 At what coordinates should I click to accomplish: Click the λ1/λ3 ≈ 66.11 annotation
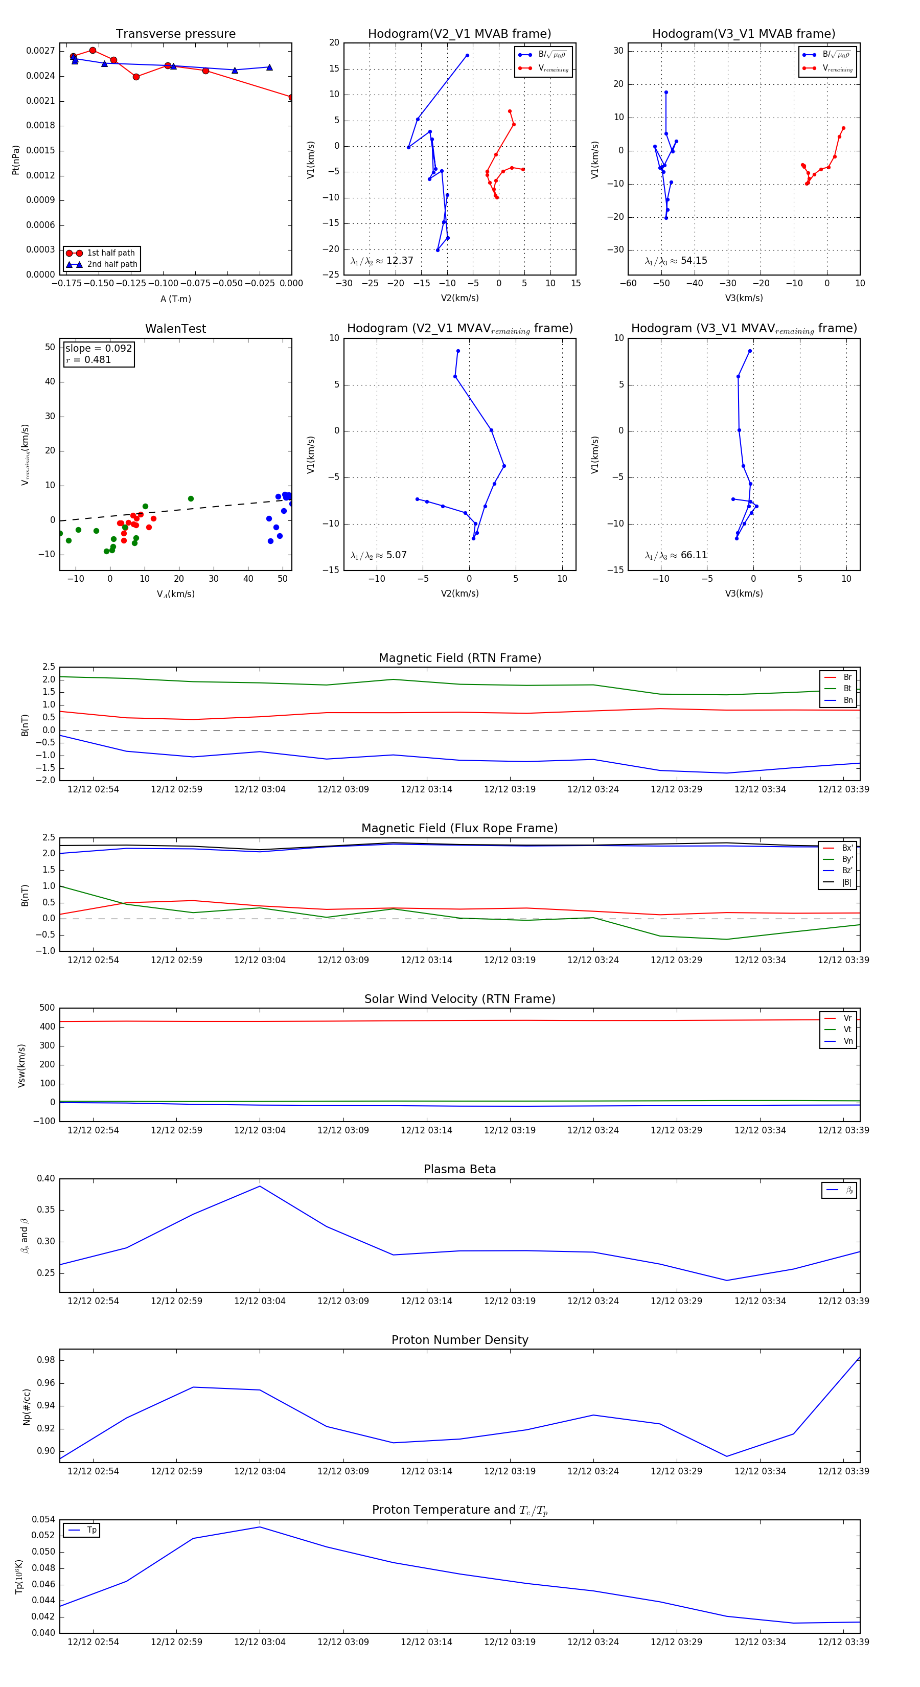point(676,555)
